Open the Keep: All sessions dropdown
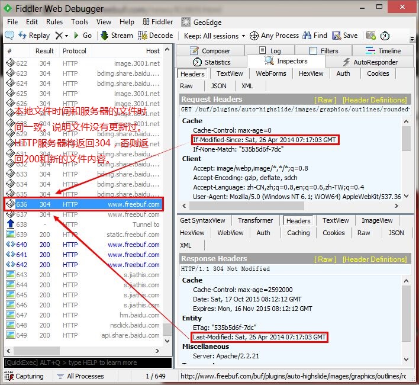The width and height of the screenshot is (419, 385). (x=214, y=36)
